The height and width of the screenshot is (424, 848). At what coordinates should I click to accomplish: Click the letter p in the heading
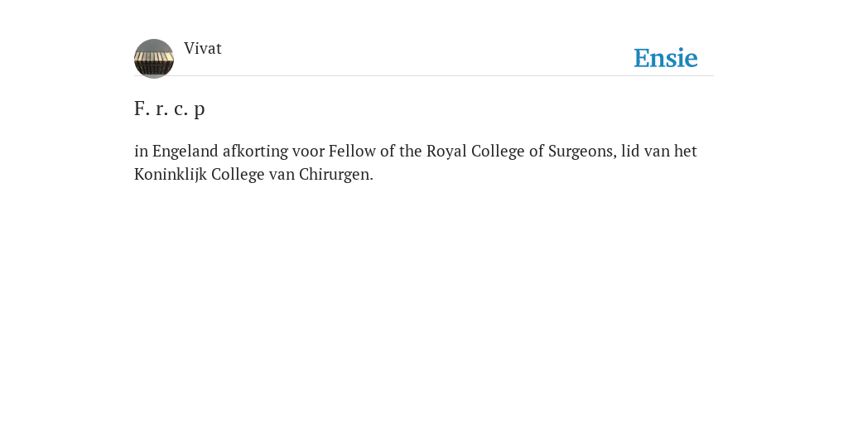(x=200, y=110)
